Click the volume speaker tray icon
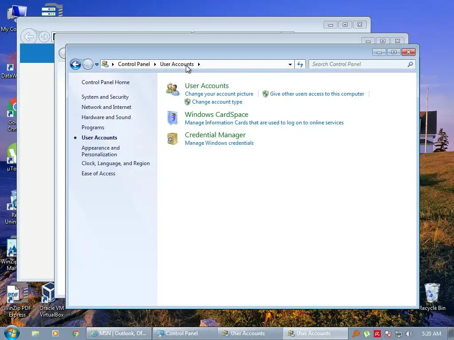Viewport: 454px width, 340px height. point(409,334)
